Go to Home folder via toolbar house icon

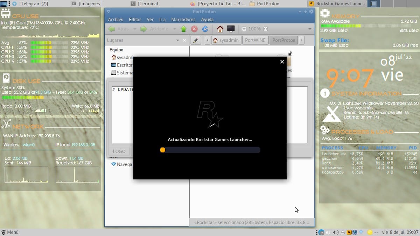220,29
